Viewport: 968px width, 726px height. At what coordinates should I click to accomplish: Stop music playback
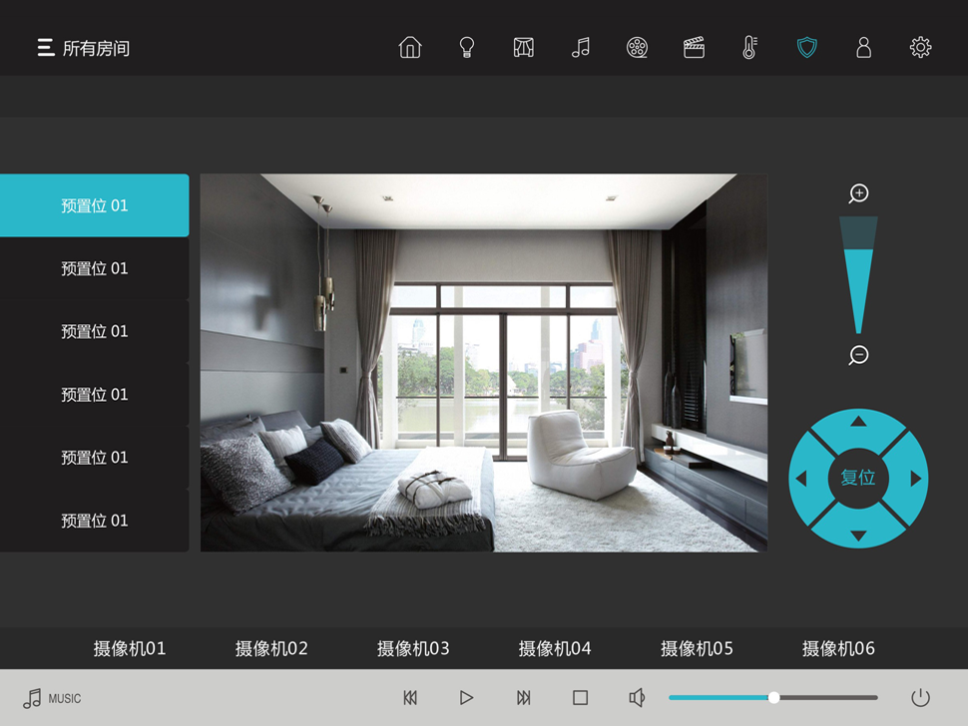point(581,698)
